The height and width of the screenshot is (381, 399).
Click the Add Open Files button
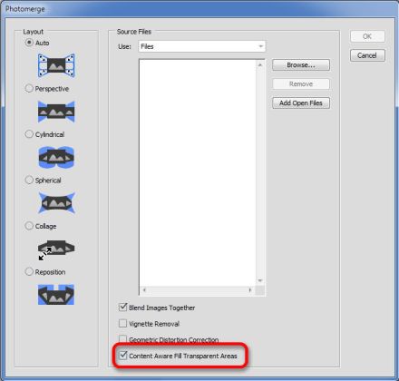click(301, 103)
